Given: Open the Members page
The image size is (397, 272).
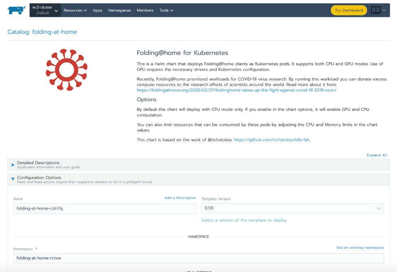Looking at the screenshot, I should click(145, 10).
